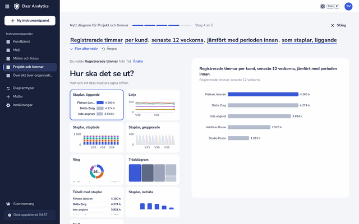359x224 pixels.
Task: Open the app grid menu icon
Action: click(7, 6)
